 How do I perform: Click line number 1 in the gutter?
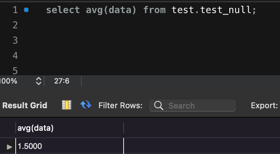click(15, 10)
